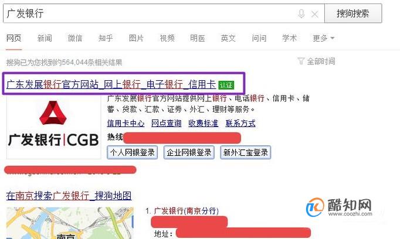Open the 明医 tab
The image size is (400, 239).
tap(198, 38)
